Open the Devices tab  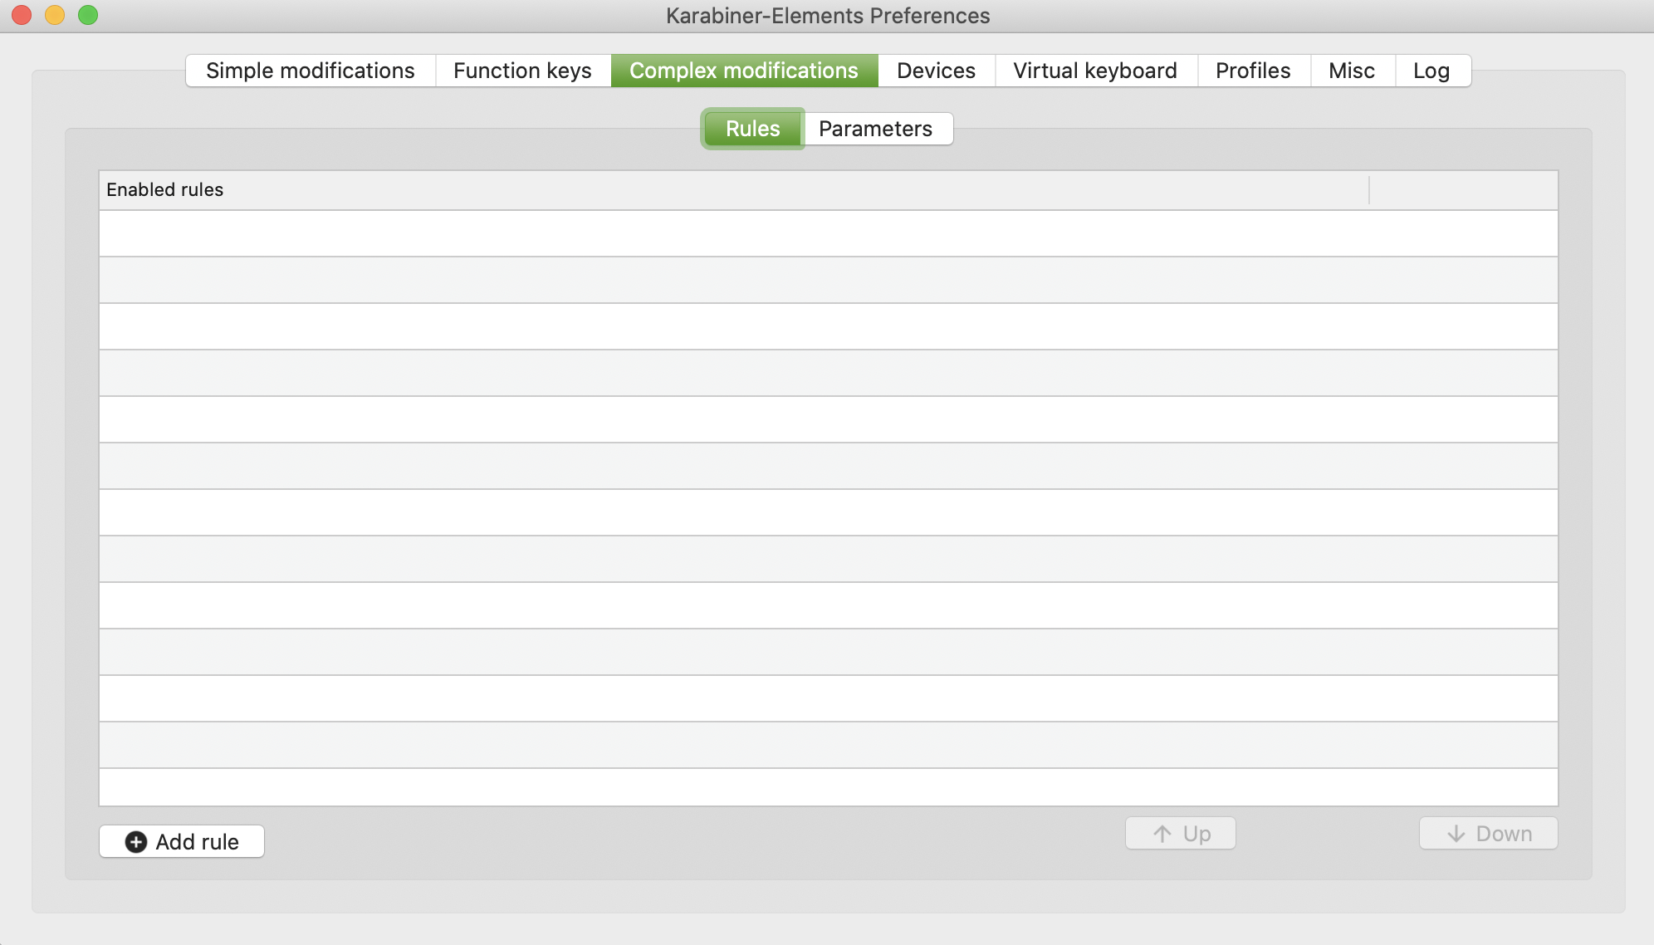(x=936, y=71)
